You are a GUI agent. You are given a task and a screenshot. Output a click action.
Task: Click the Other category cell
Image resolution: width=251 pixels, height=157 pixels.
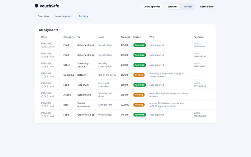66,65
